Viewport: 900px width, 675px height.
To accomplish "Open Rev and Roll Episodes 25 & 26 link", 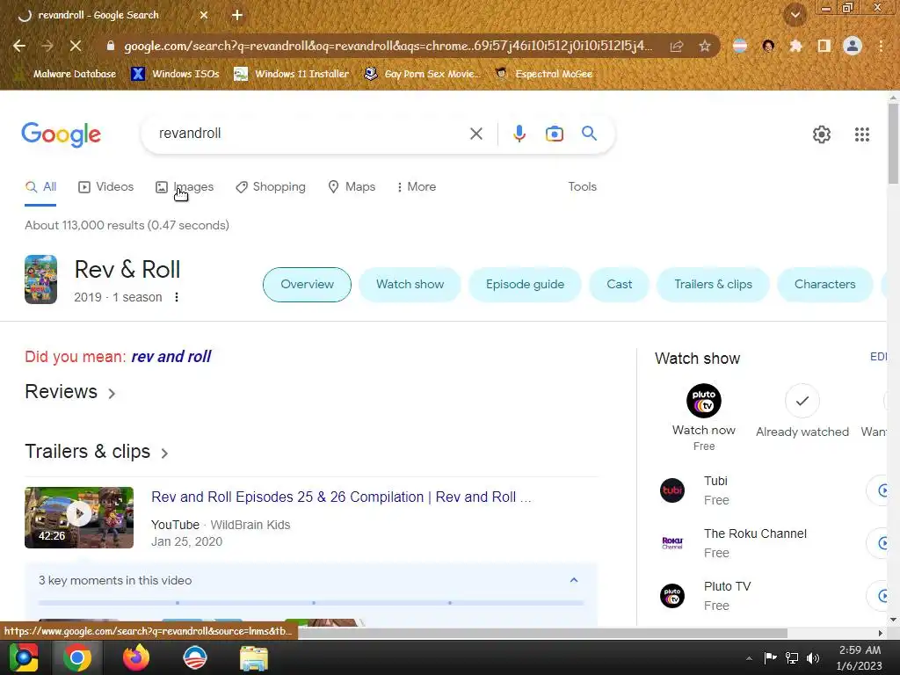I will click(341, 497).
